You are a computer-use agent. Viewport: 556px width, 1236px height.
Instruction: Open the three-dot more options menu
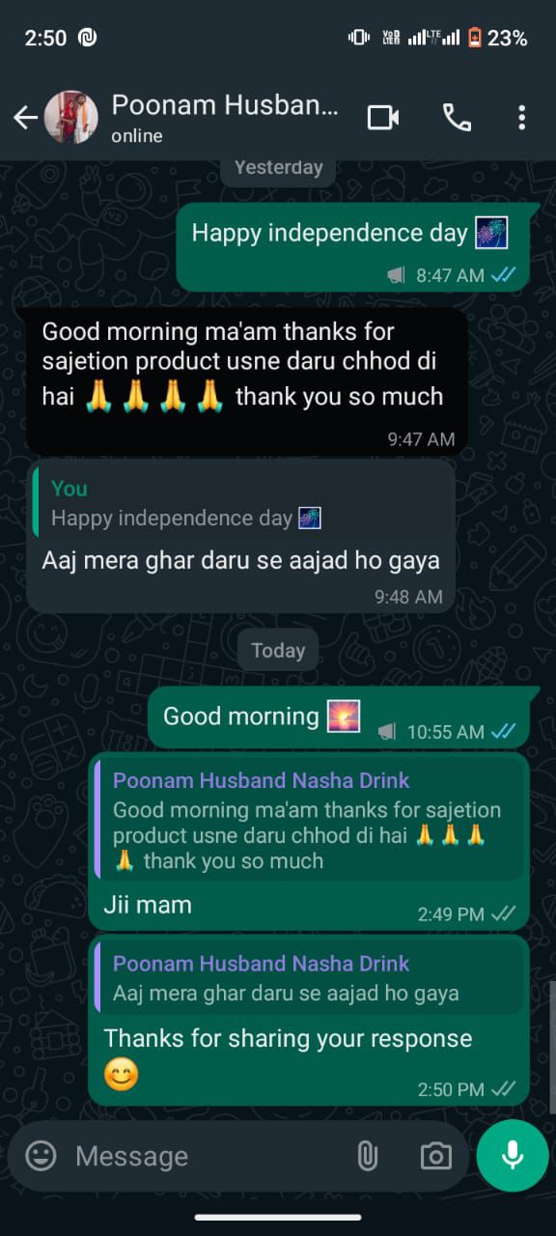point(521,118)
